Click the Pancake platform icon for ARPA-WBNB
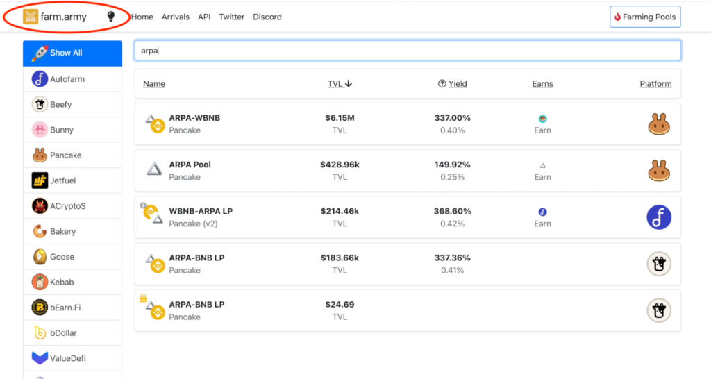Screen dimensions: 711x379 pos(659,124)
